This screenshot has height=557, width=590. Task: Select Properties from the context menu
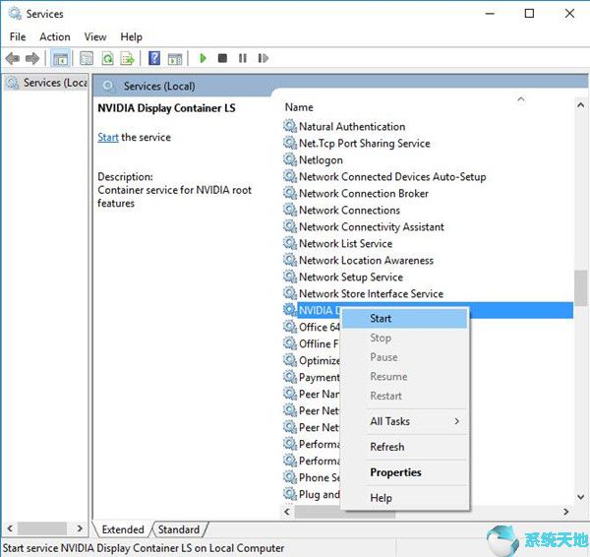395,472
